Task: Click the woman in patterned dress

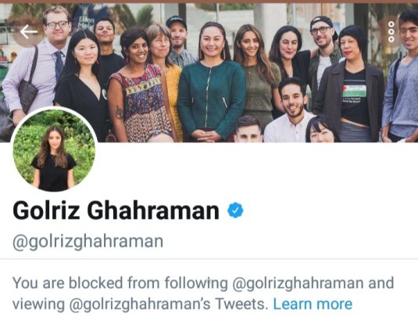Action: click(138, 88)
